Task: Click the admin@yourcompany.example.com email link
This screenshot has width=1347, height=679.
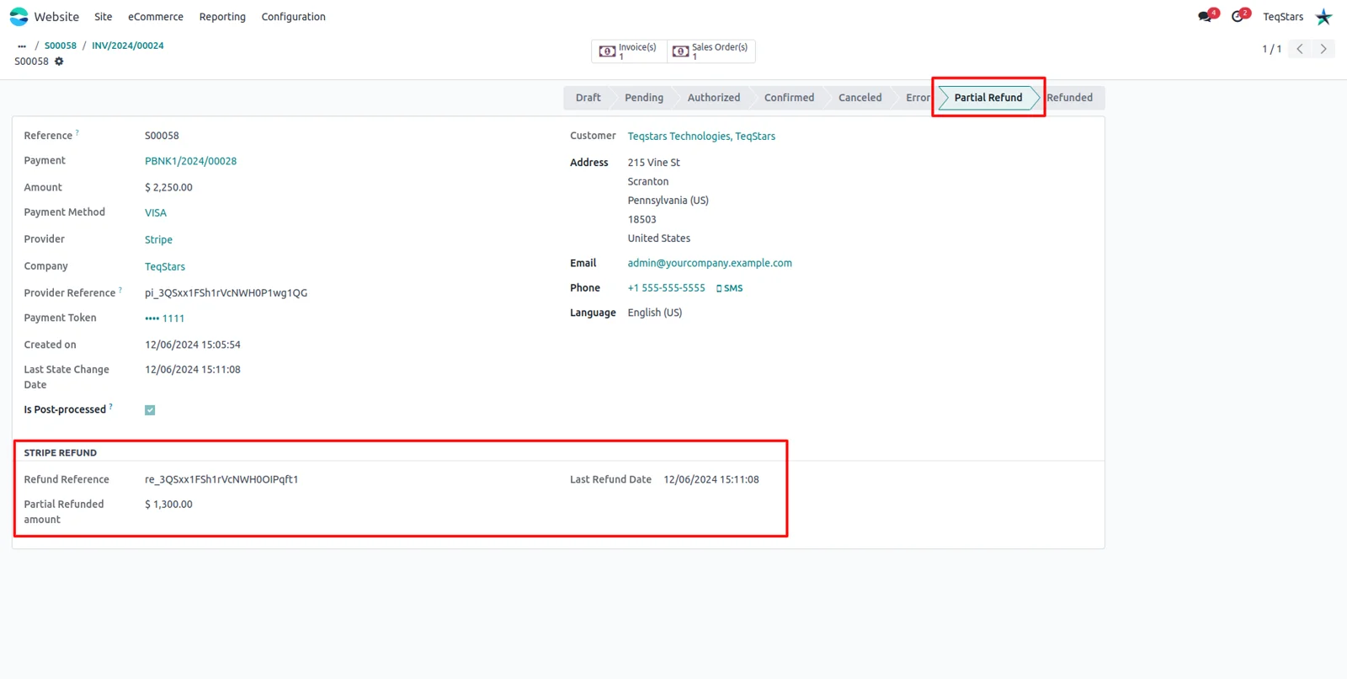Action: pyautogui.click(x=710, y=264)
